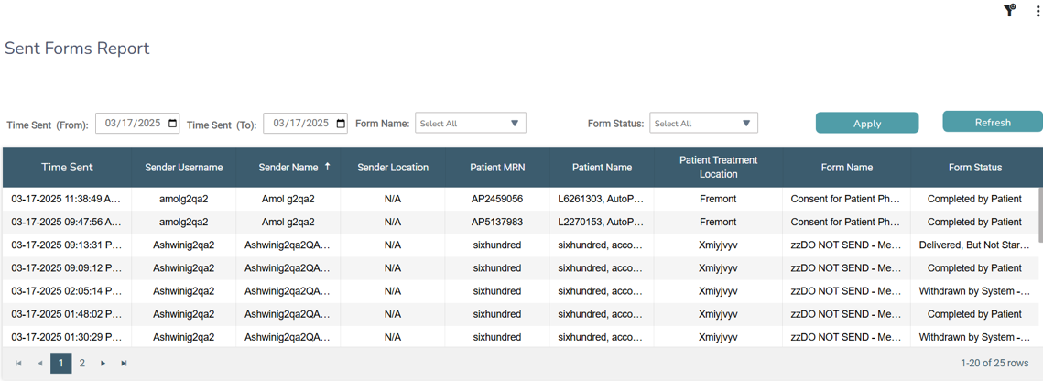Viewport: 1043px width, 381px height.
Task: Click the table vertical scrollbar
Action: pyautogui.click(x=1039, y=215)
